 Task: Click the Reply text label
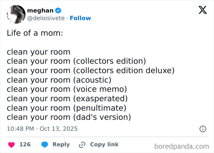tap(61, 144)
